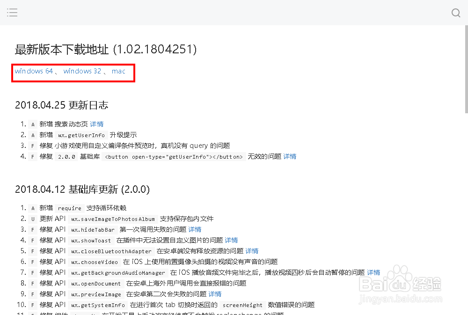Open 详情 for 搜索动态页 update
This screenshot has width=468, height=315.
[x=97, y=124]
